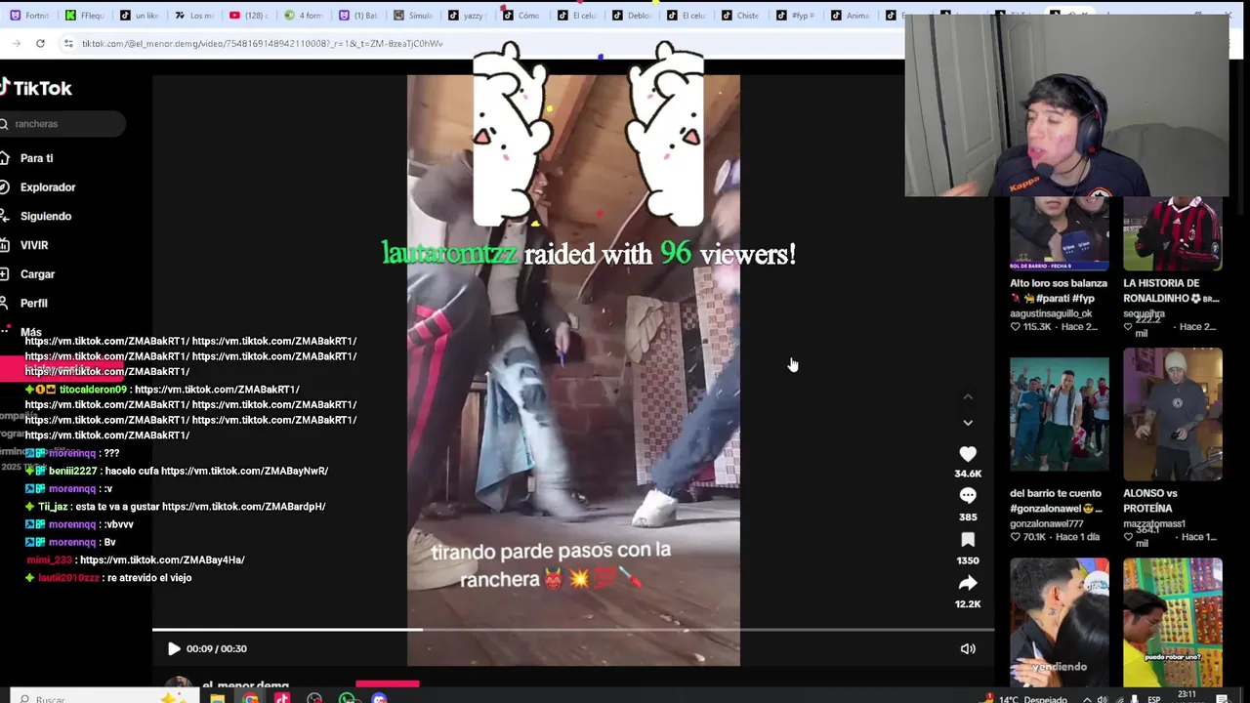Click the 'LA HISTORIA DE RONALDINHO' title

[1171, 291]
